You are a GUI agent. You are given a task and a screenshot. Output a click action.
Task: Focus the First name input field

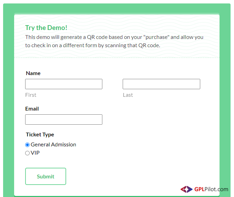point(64,84)
